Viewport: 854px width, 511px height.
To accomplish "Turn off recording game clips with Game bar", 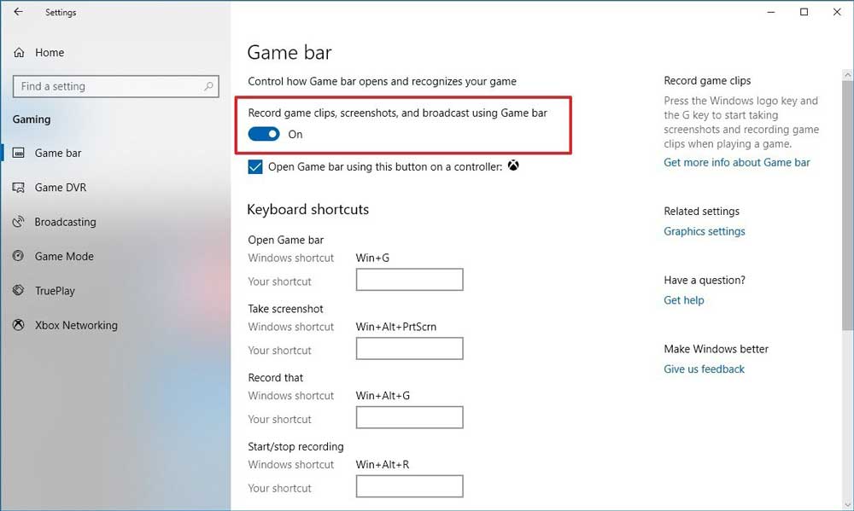I will [x=265, y=134].
